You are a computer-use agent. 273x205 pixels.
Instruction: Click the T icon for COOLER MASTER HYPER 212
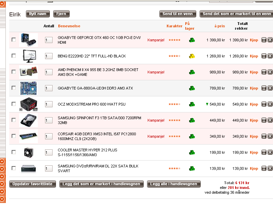[x=264, y=152]
